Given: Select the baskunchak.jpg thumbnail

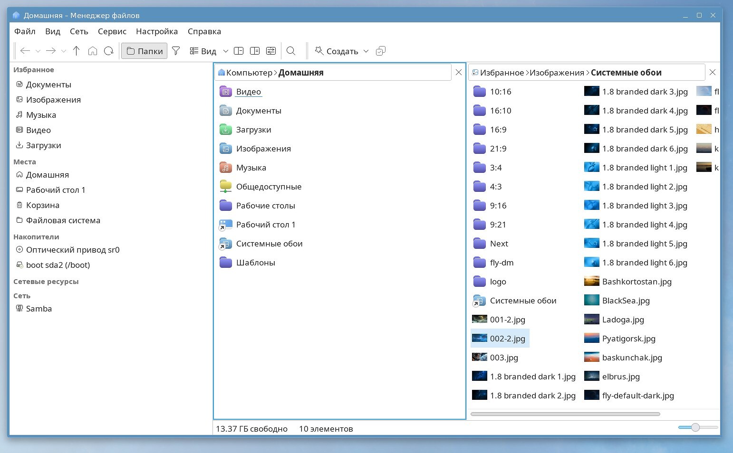Looking at the screenshot, I should tap(592, 357).
